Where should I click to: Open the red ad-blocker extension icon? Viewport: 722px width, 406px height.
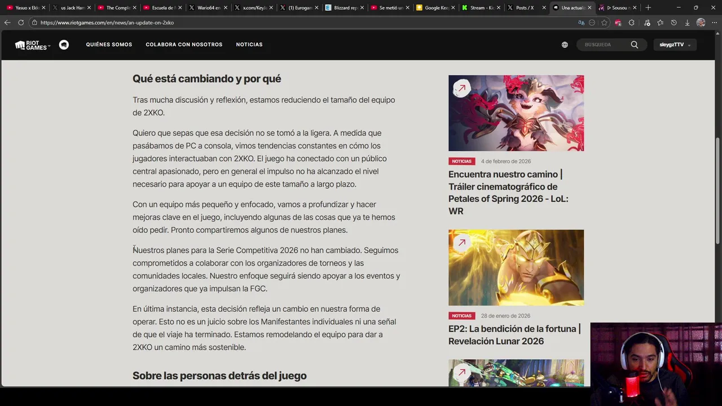click(618, 23)
